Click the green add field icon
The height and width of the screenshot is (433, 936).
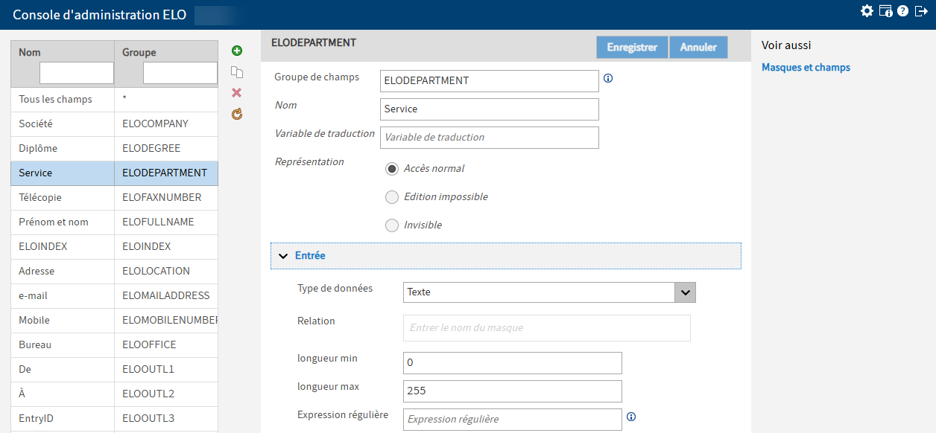click(237, 51)
